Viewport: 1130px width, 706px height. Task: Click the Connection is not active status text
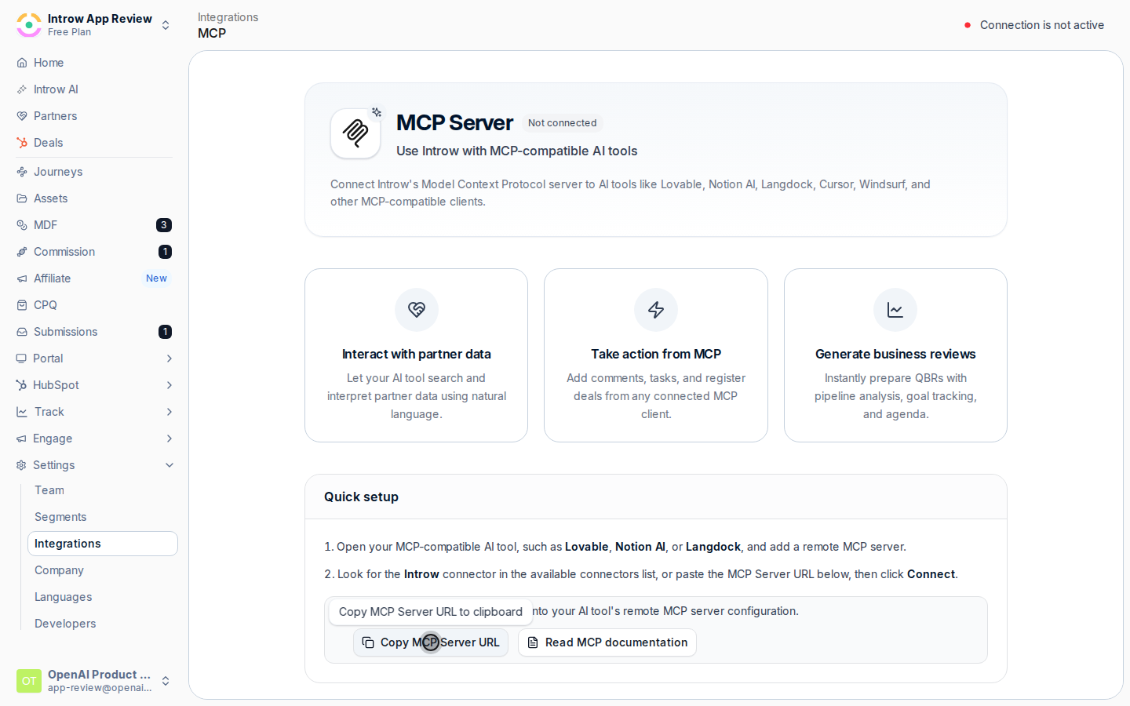click(1042, 25)
